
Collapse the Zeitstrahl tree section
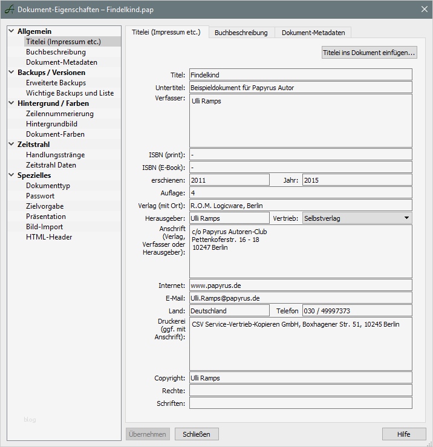11,144
